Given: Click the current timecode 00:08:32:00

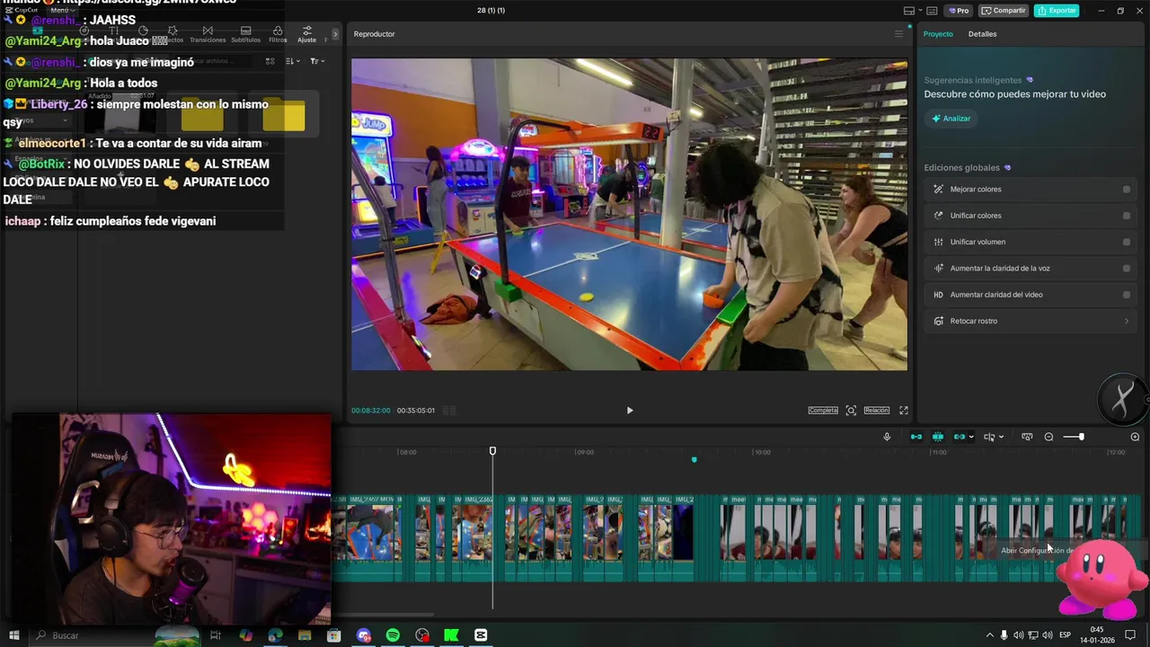Looking at the screenshot, I should coord(371,411).
